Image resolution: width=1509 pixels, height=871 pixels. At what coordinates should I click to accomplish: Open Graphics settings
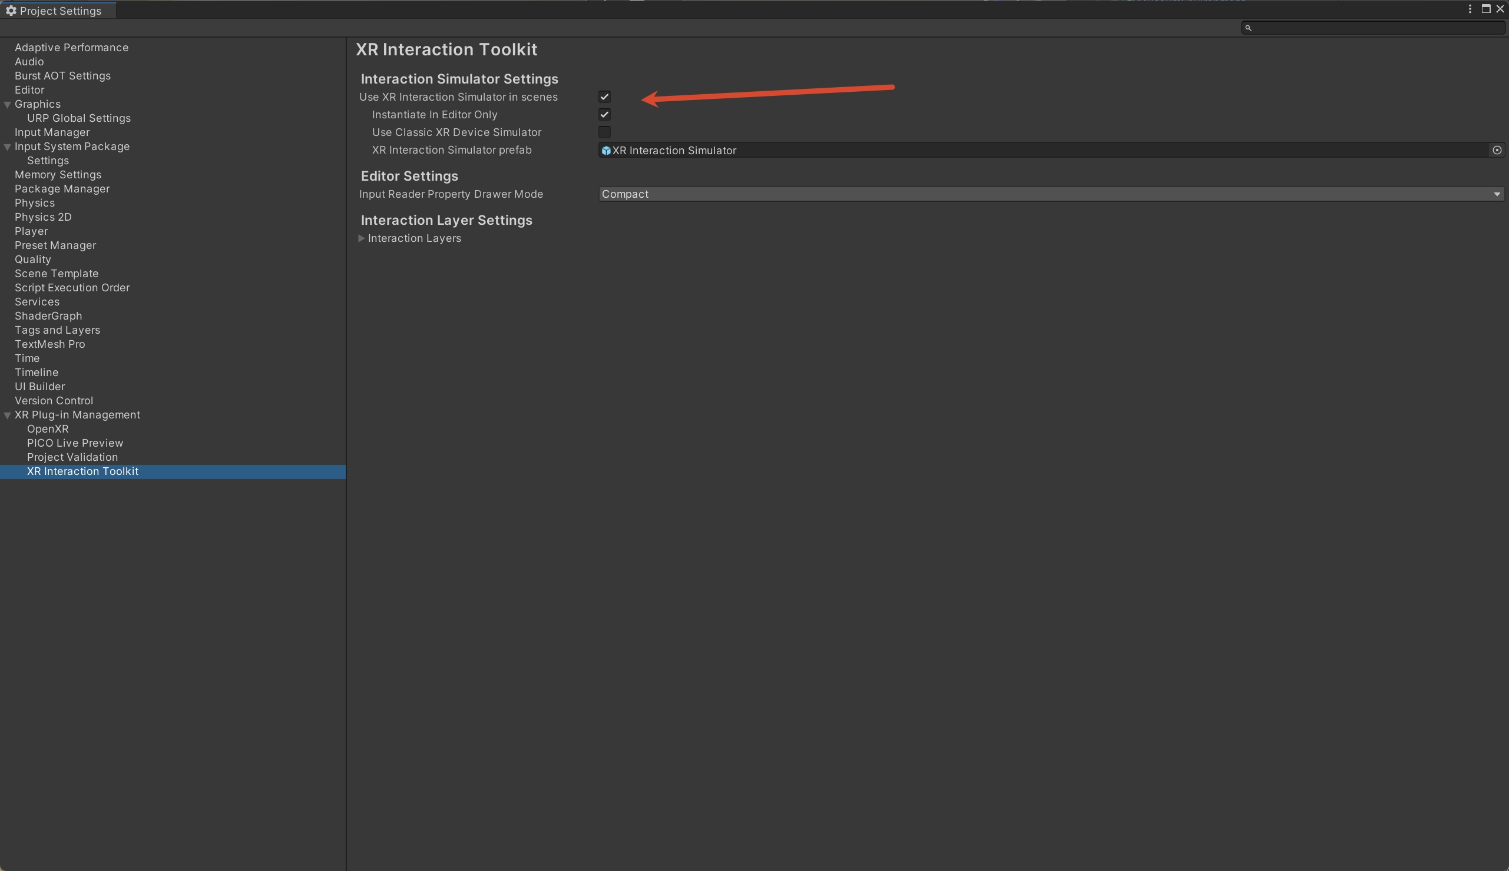pos(37,104)
